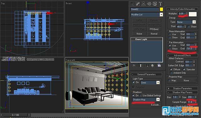The height and width of the screenshot is (118, 201).
Task: Toggle Decay Show checkbox
Action: pos(189,27)
